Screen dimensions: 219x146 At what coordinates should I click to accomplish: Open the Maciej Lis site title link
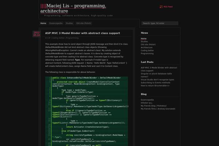73,8
